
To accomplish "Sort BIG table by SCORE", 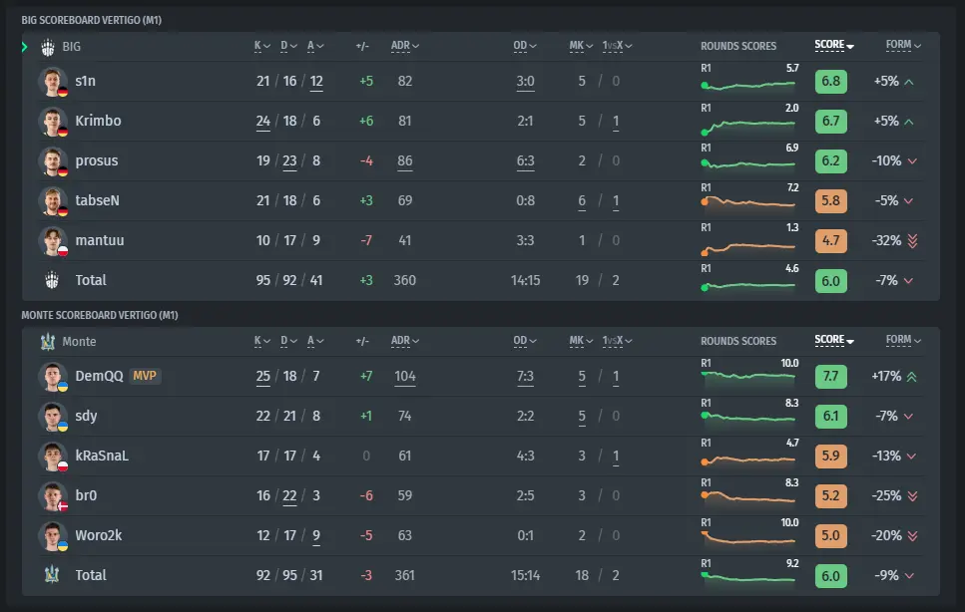I will [834, 45].
